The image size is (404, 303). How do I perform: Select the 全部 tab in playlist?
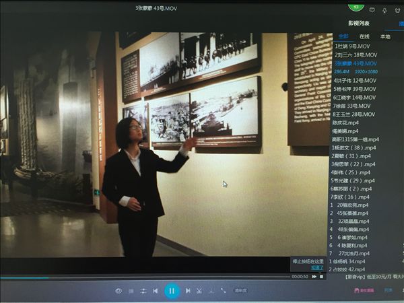point(343,36)
